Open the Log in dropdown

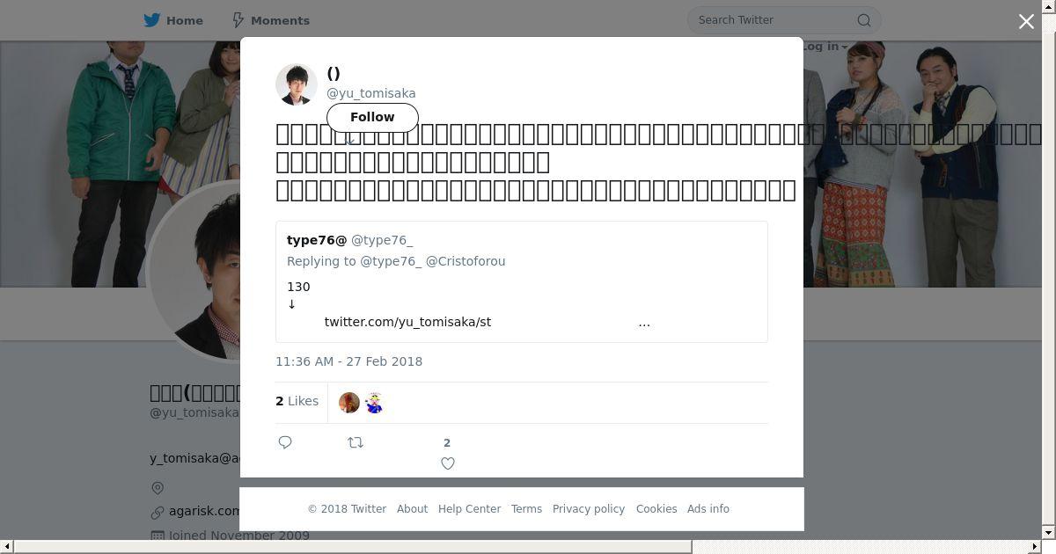pos(825,47)
